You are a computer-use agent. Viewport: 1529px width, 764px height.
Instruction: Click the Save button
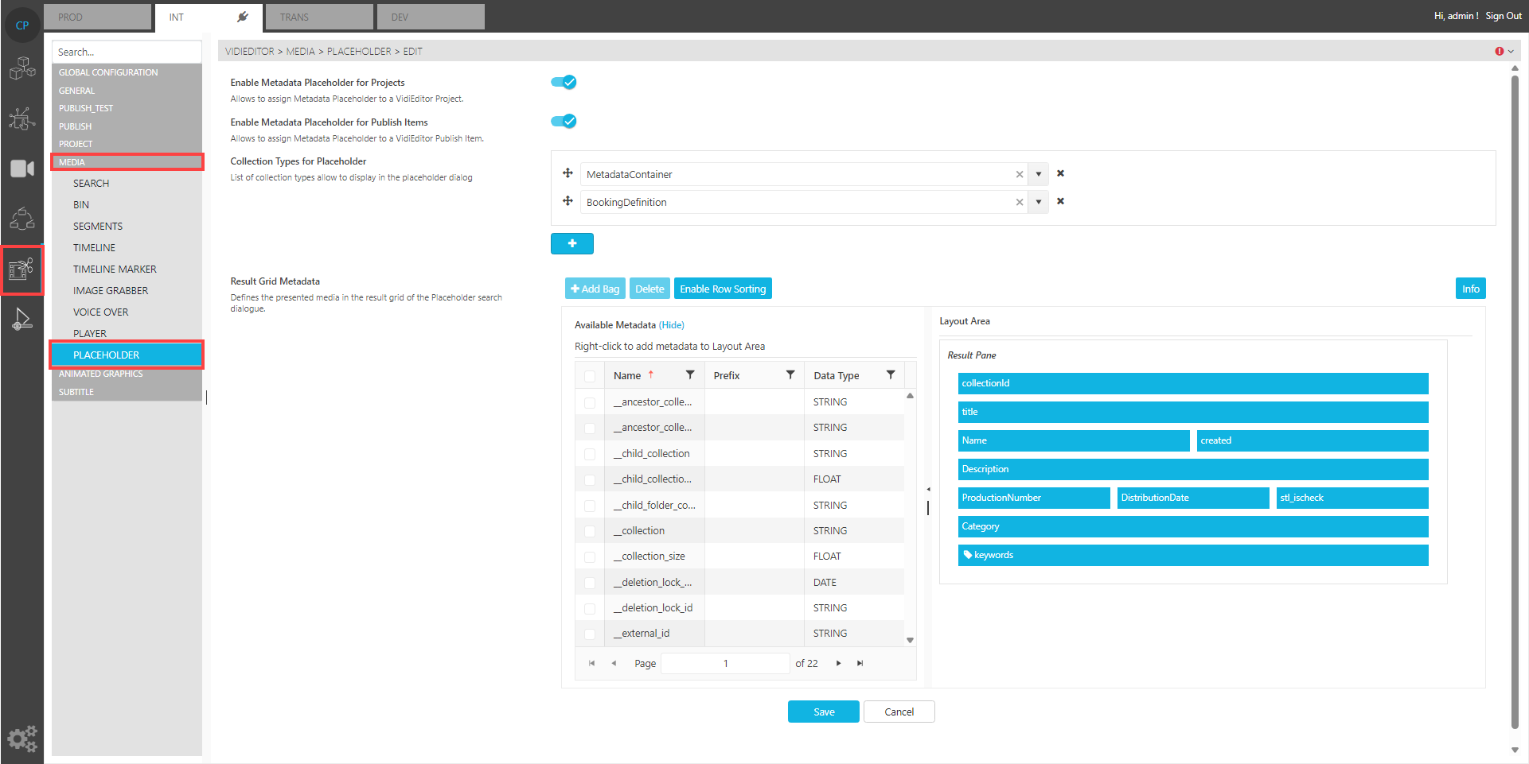(823, 712)
